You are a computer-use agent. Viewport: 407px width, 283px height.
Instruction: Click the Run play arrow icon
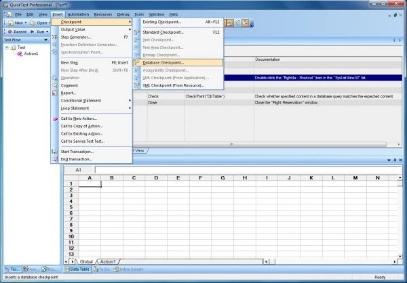[x=33, y=32]
